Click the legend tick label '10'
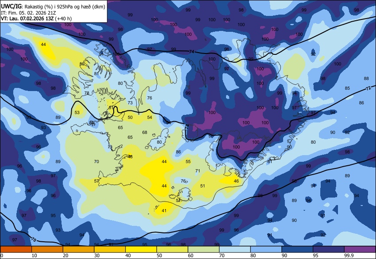The width and height of the screenshot is (376, 259). (x=35, y=255)
